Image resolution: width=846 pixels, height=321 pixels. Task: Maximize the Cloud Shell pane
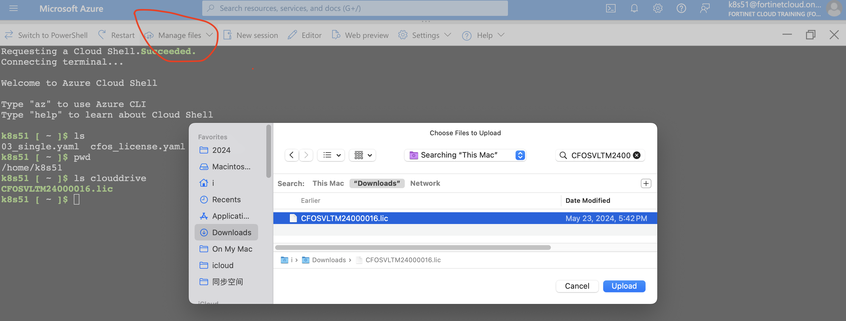click(x=810, y=34)
